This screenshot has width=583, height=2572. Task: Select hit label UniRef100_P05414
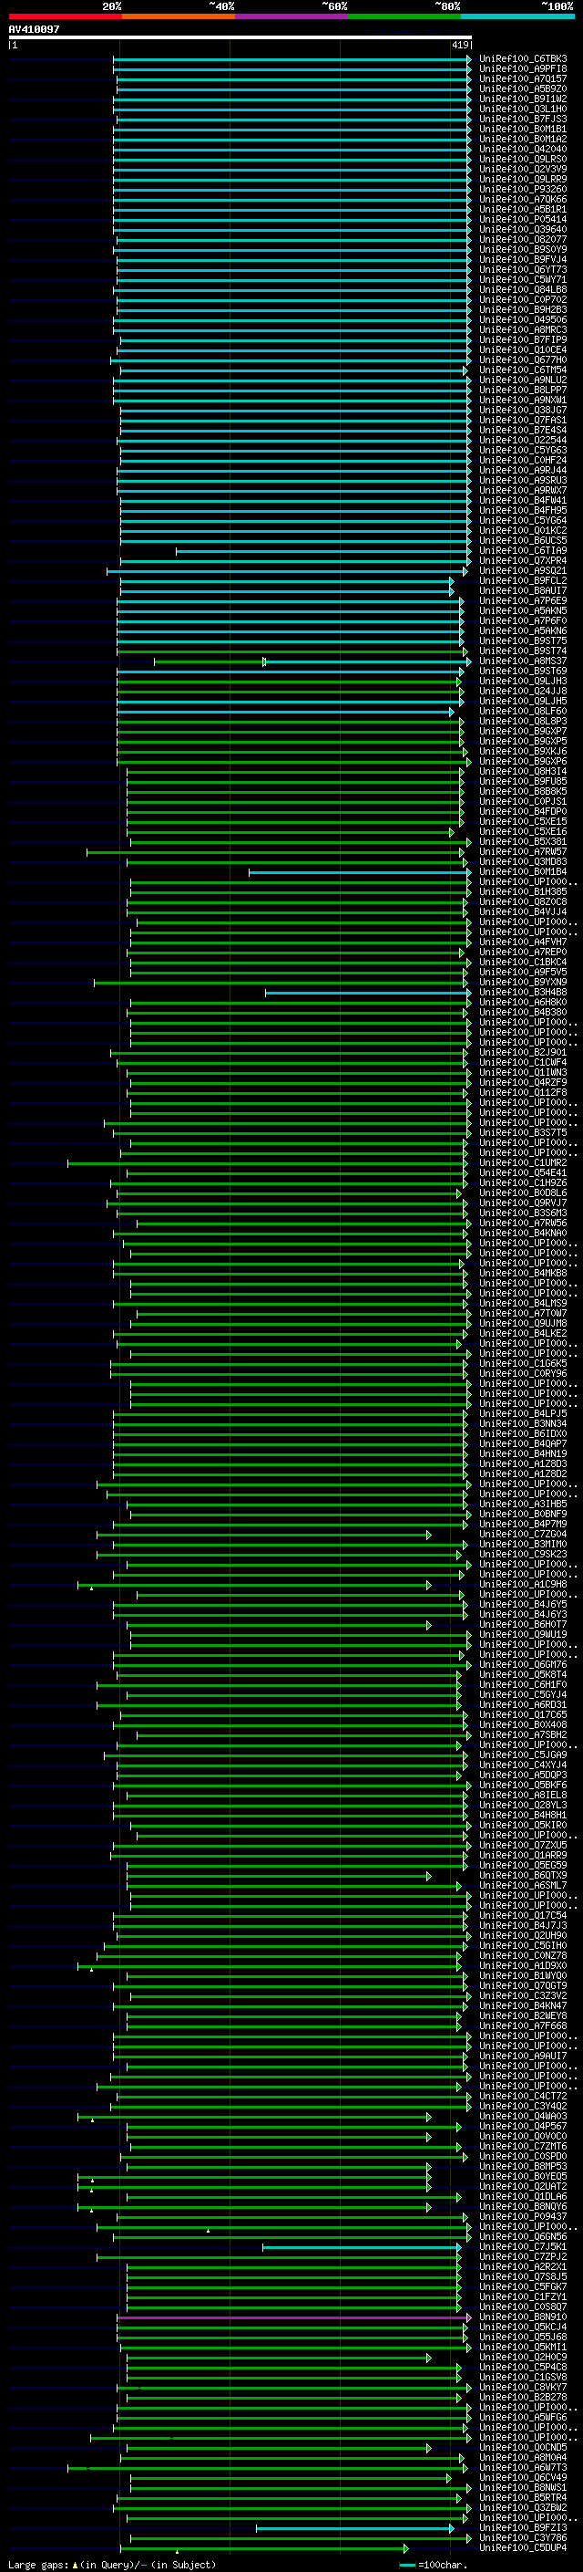[522, 220]
